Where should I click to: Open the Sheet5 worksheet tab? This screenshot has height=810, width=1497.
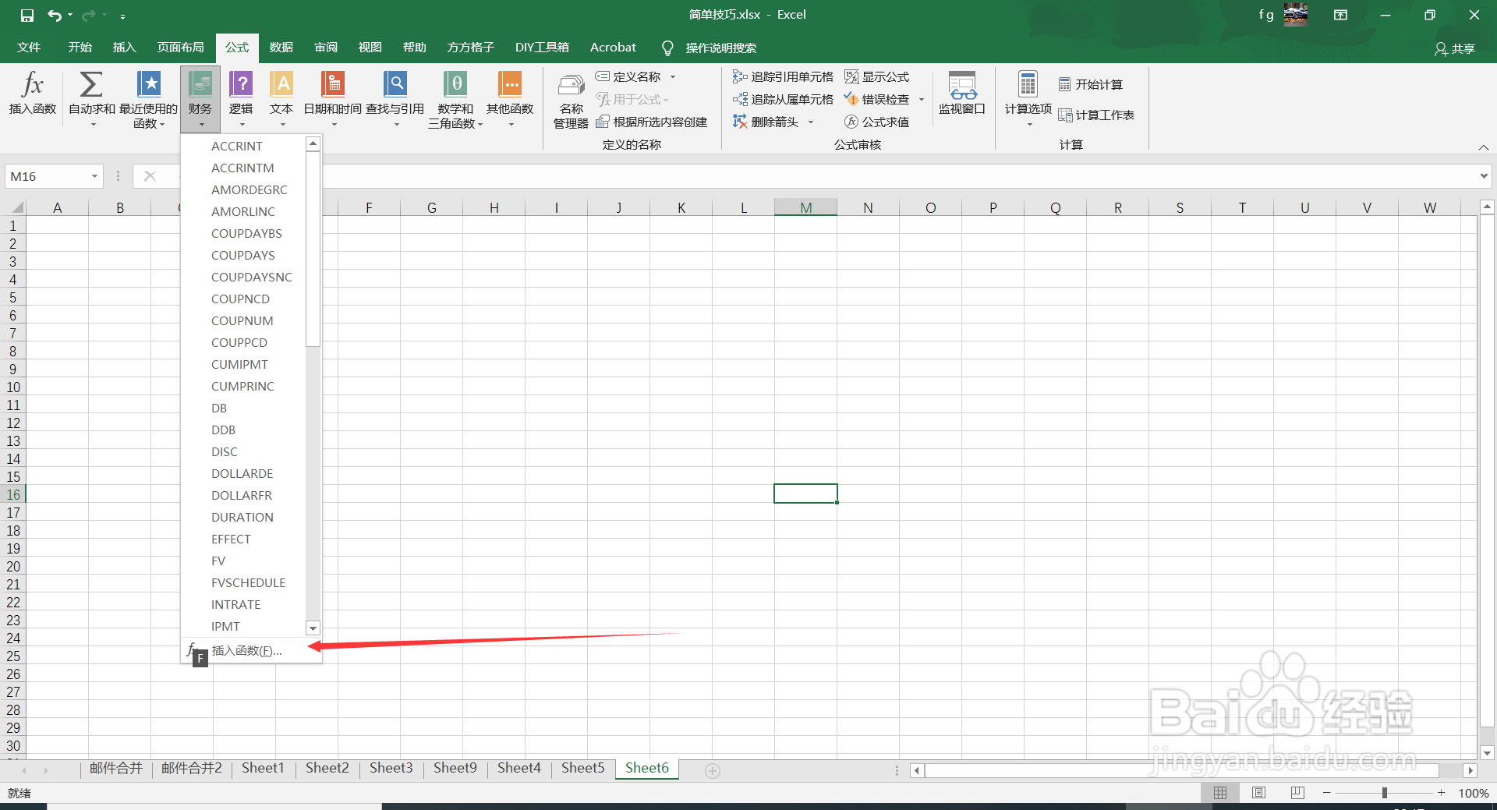pyautogui.click(x=582, y=768)
